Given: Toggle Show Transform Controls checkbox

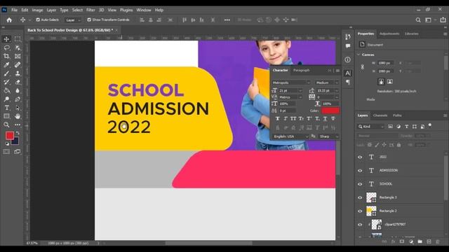Looking at the screenshot, I should coord(89,20).
